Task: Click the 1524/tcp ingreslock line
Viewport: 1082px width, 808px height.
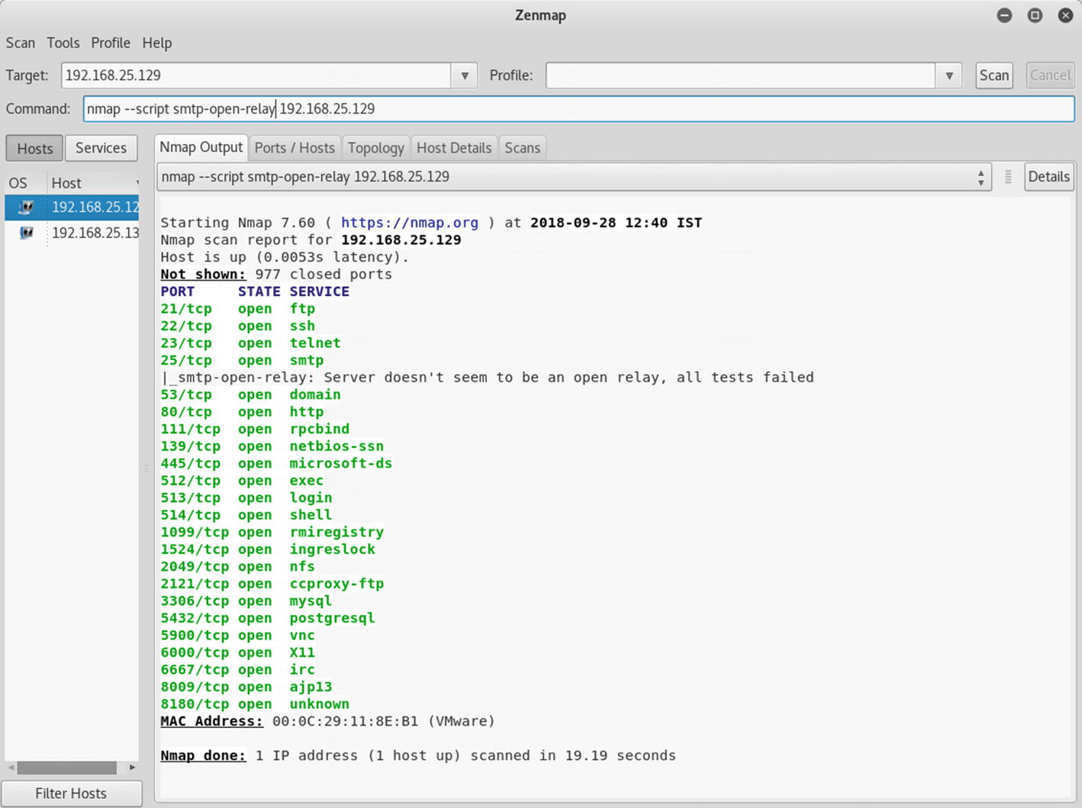Action: point(268,549)
